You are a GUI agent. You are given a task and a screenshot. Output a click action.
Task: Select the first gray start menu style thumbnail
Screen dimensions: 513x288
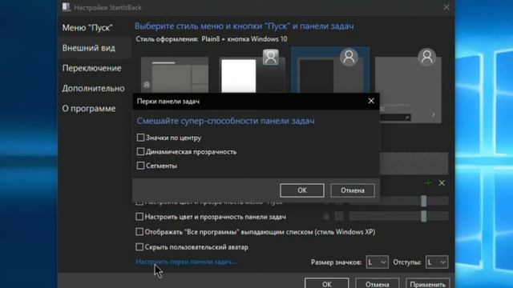175,75
